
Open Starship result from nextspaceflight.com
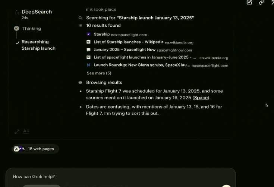(x=117, y=34)
